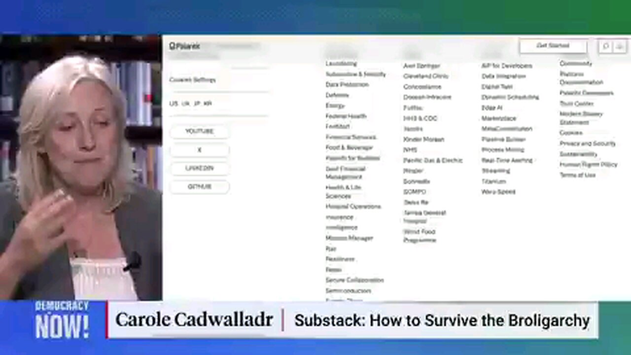Image resolution: width=631 pixels, height=355 pixels.
Task: Open the Modern Slavery Statement link
Action: click(581, 118)
